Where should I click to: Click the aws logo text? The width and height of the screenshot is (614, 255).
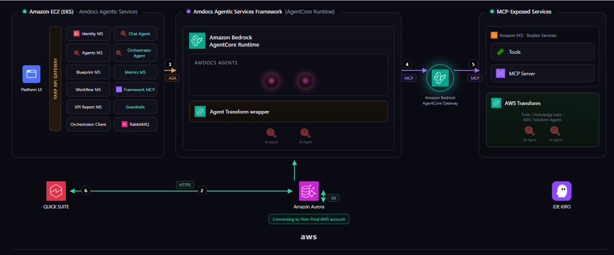point(309,236)
